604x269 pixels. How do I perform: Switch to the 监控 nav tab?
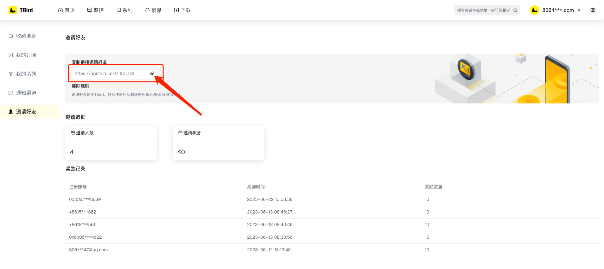point(95,10)
